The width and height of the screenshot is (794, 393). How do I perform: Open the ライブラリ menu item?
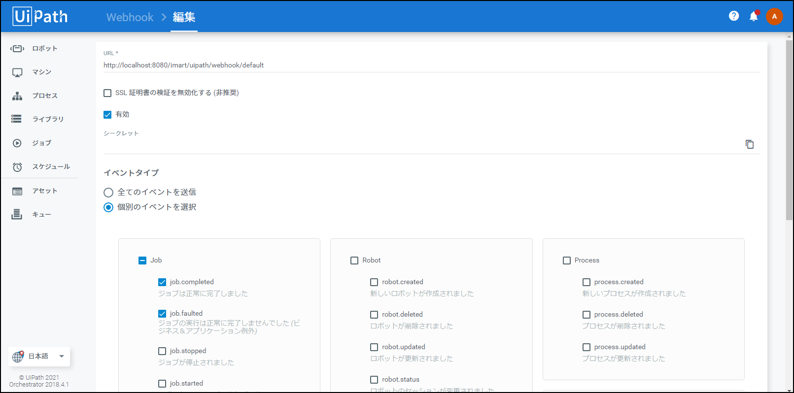point(48,119)
